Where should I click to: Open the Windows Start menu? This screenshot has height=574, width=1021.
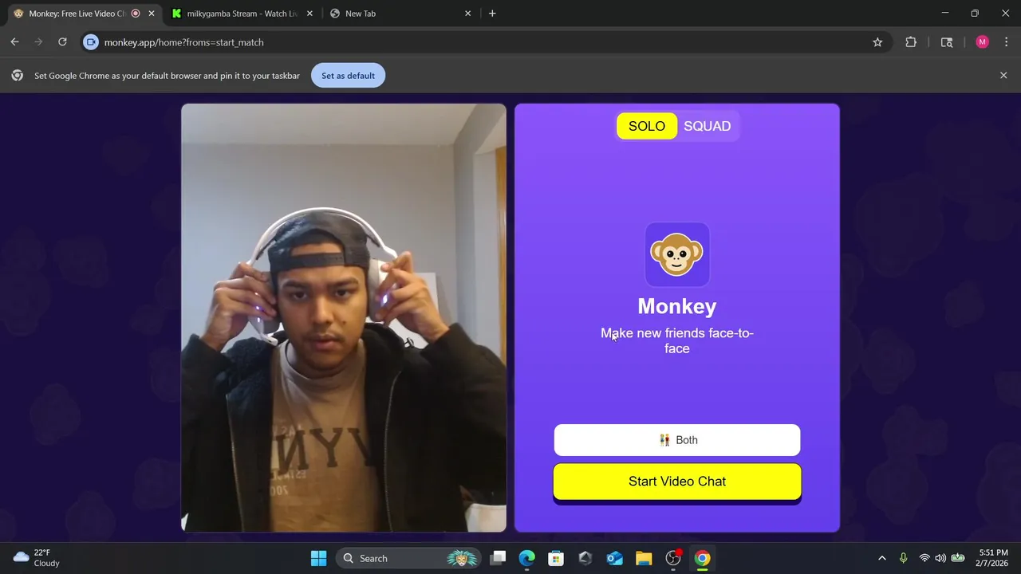pyautogui.click(x=318, y=558)
